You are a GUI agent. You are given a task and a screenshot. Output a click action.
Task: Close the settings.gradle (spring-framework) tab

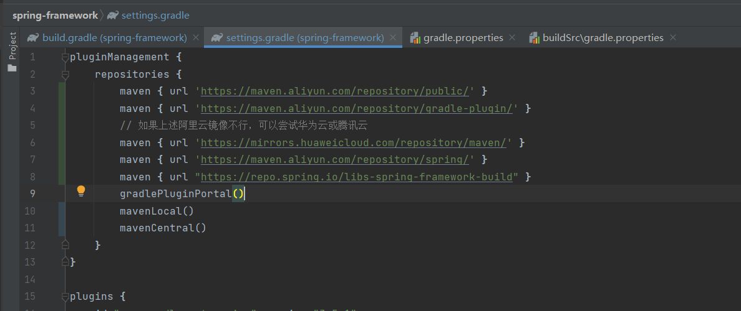tap(393, 38)
